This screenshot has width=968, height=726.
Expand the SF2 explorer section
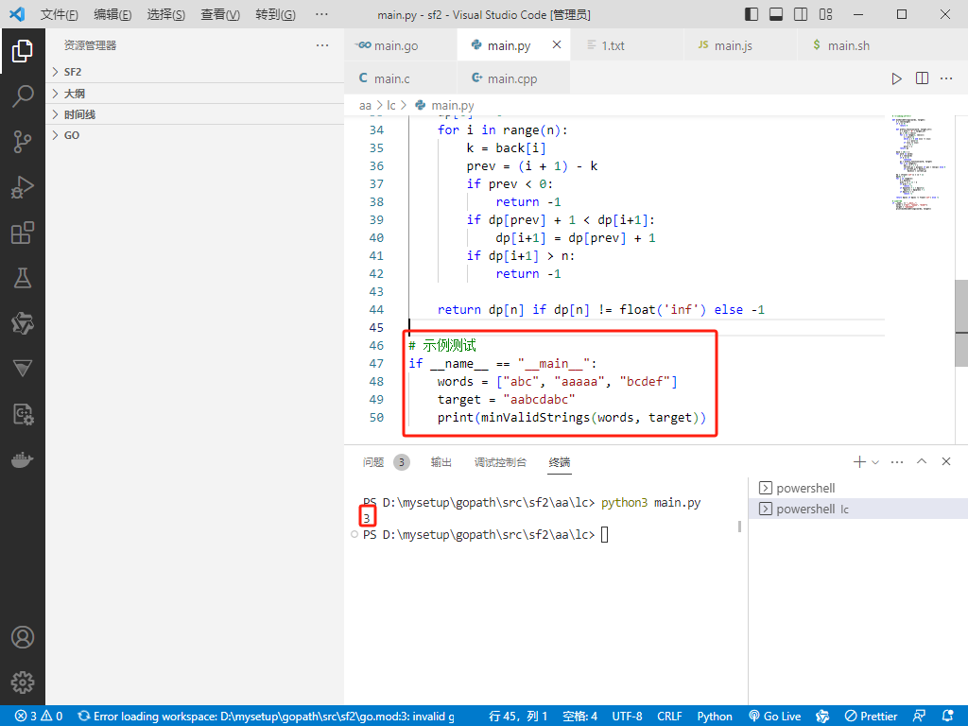195,72
